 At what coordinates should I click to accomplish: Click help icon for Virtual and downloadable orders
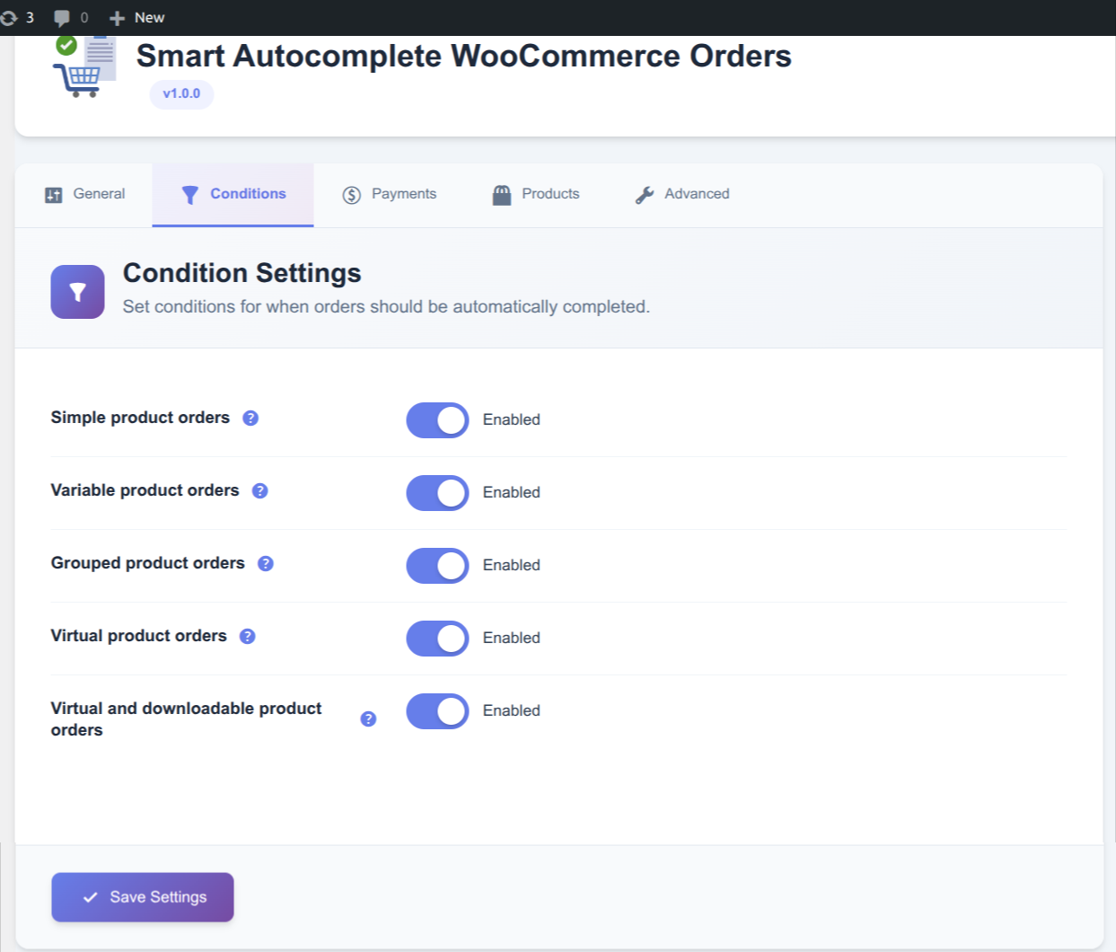(368, 719)
